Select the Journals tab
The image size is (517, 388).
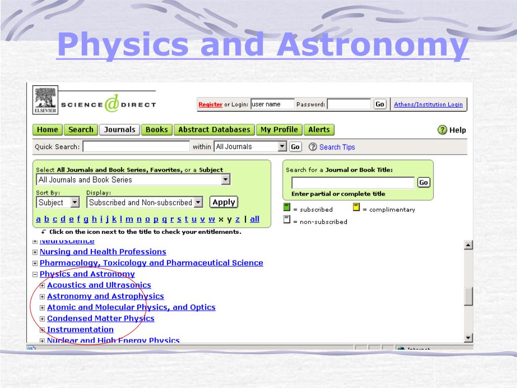tap(120, 130)
